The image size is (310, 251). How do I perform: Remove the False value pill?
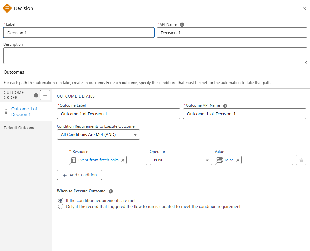tap(238, 160)
